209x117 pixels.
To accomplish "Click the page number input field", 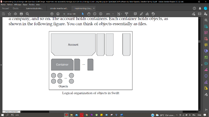I will (x=64, y=14).
